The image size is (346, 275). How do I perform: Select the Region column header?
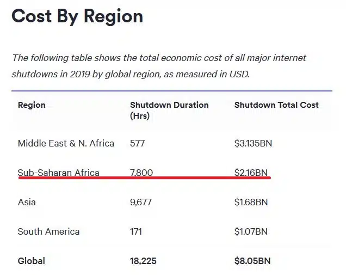click(x=32, y=105)
